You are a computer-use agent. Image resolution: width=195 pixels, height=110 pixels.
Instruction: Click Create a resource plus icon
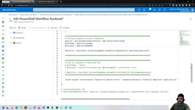pos(3,18)
